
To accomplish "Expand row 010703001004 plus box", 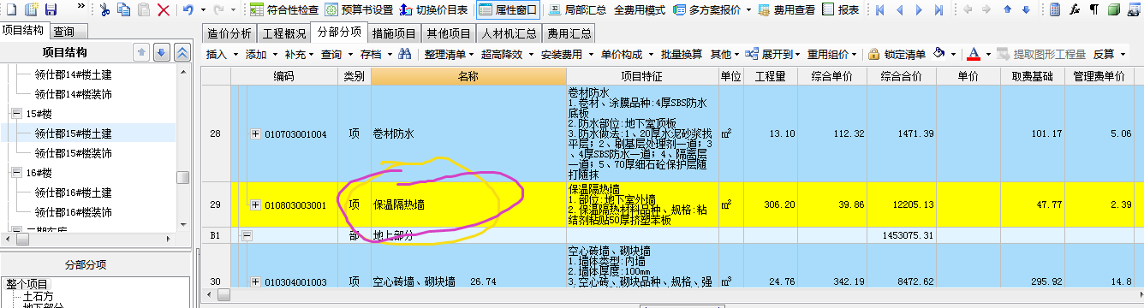I will point(255,134).
